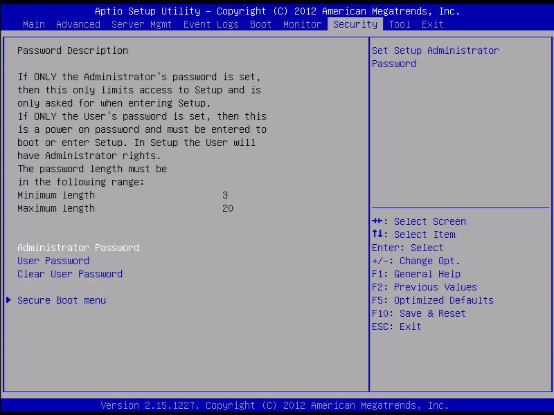Go to the Event Logs tab
Viewport: 554px width, 415px height.
(211, 24)
